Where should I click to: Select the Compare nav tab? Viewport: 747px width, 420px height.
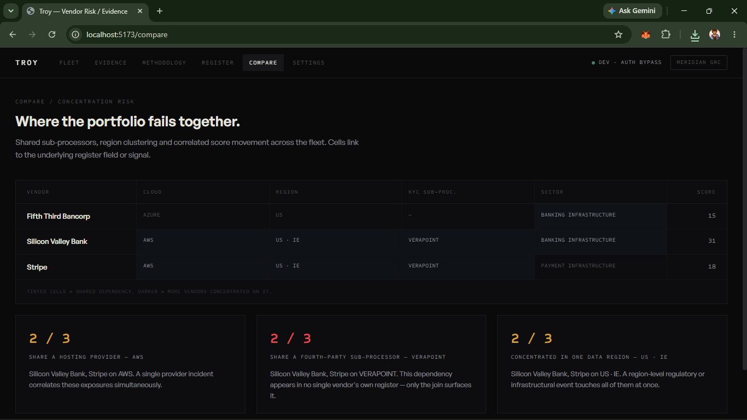point(263,63)
